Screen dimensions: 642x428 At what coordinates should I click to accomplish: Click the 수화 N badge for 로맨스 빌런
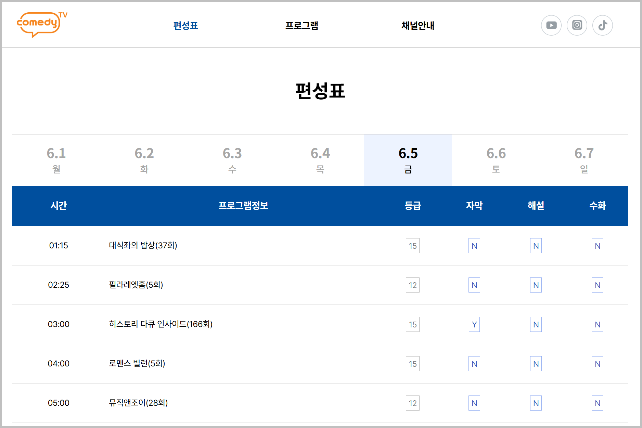(598, 364)
